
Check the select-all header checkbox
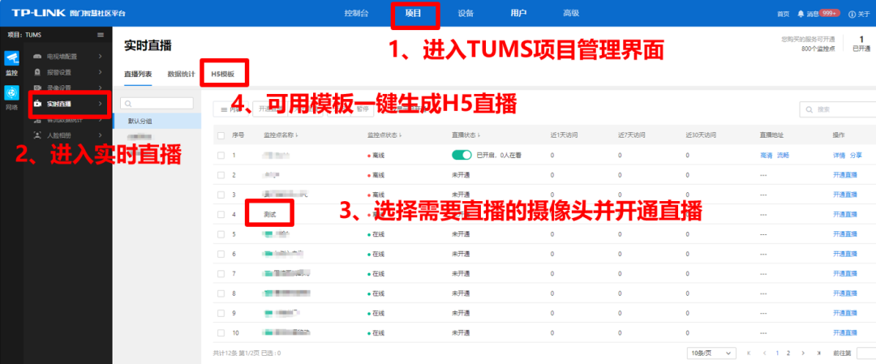tap(221, 135)
